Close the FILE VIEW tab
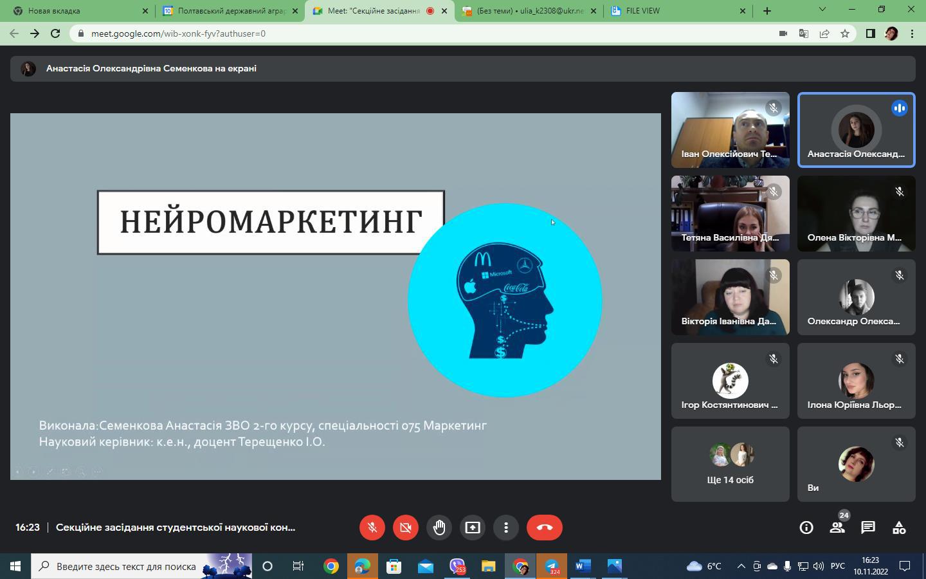The width and height of the screenshot is (926, 579). pyautogui.click(x=743, y=11)
